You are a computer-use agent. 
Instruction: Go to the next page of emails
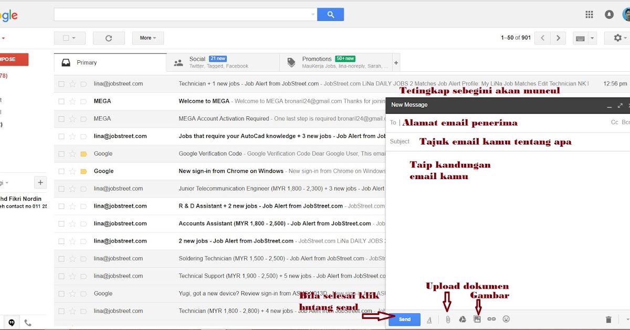[x=558, y=38]
